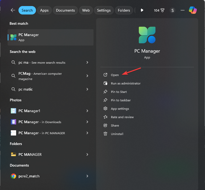Go back using the left arrow icon
Image resolution: width=205 pixels, height=190 pixels.
click(x=13, y=10)
